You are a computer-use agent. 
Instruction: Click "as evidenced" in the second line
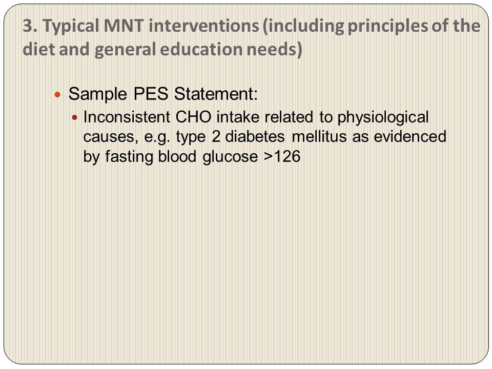(399, 136)
